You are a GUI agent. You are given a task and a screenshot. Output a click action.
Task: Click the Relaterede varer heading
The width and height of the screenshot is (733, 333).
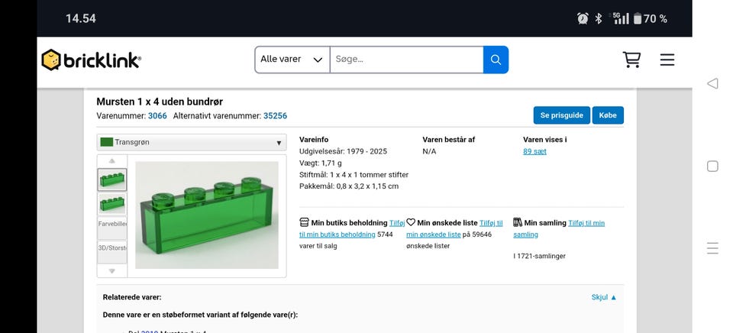tap(132, 297)
